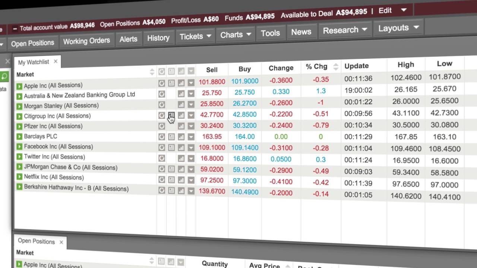Click the circular arrow icon in the Morgan Stanley row
The width and height of the screenshot is (477, 268).
(x=161, y=105)
